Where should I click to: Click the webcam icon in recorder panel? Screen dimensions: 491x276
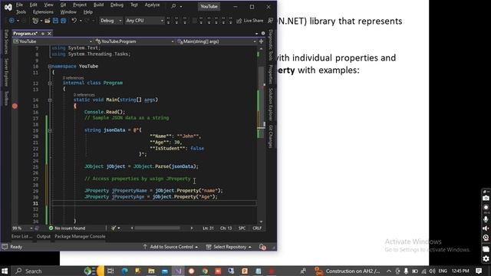click(486, 238)
